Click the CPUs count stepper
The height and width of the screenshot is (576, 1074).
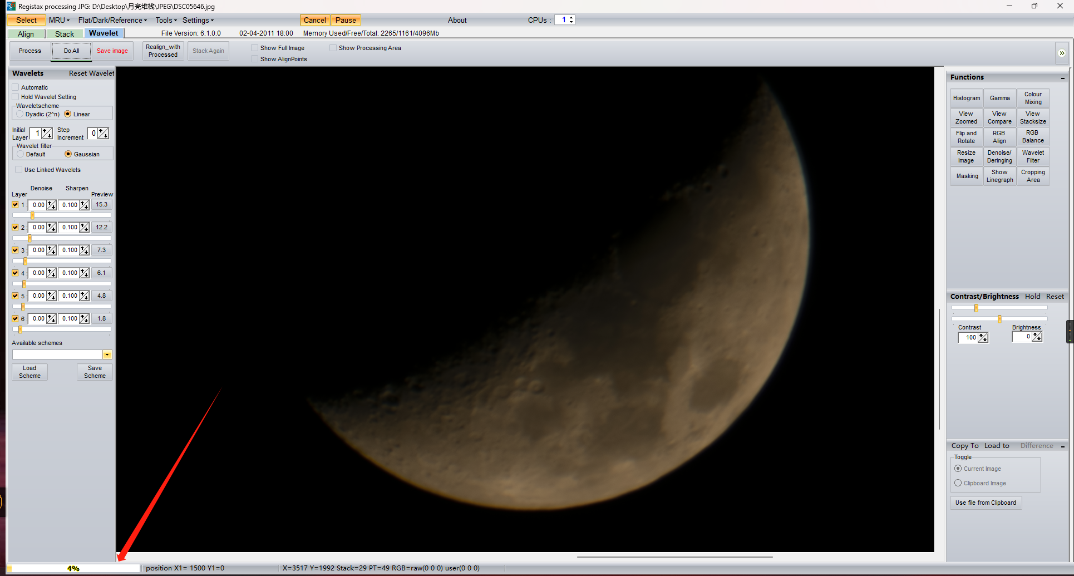click(x=572, y=20)
